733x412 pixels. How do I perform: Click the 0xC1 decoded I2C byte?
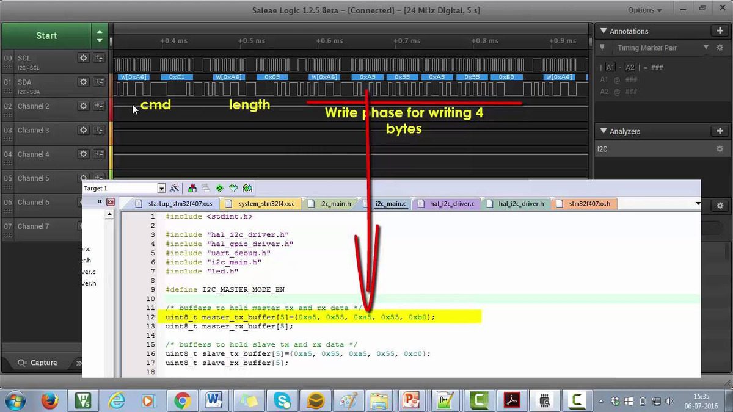tap(177, 78)
